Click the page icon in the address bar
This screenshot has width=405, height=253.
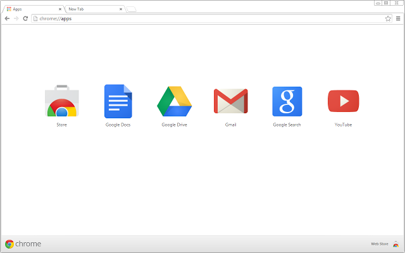click(x=35, y=18)
